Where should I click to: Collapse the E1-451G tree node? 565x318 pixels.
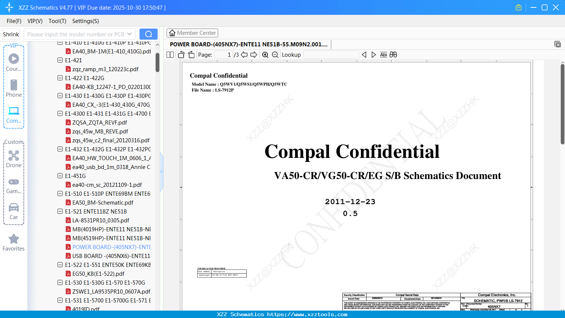point(60,176)
